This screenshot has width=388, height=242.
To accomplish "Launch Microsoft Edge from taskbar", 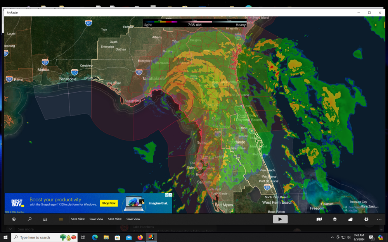I will [x=95, y=237].
